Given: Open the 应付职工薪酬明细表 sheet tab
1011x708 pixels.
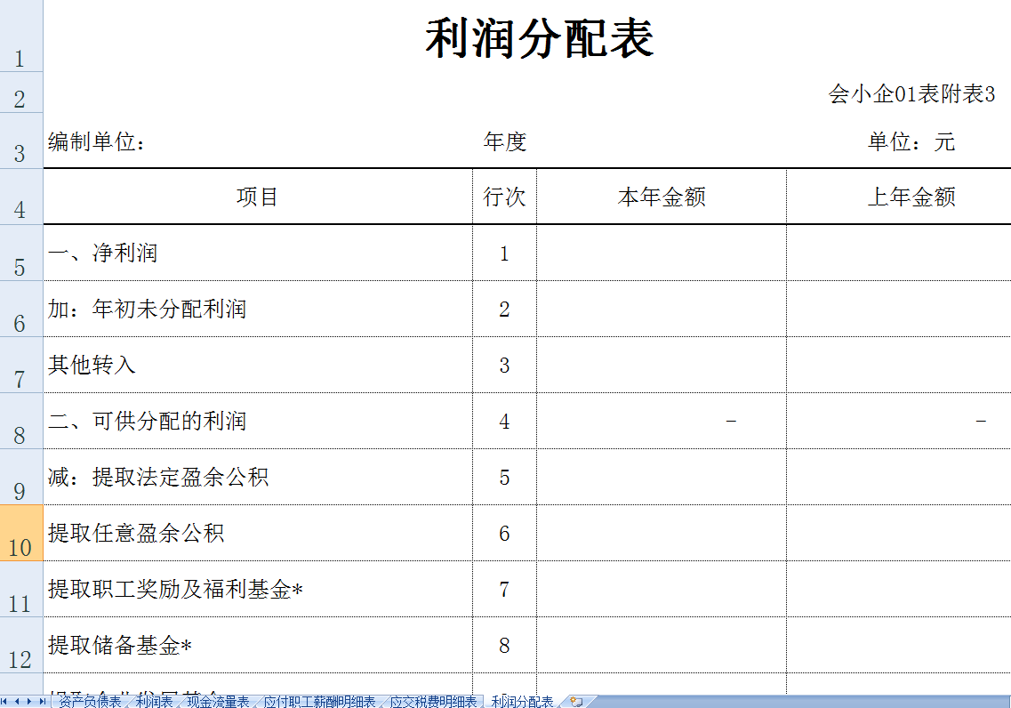Looking at the screenshot, I should (317, 701).
